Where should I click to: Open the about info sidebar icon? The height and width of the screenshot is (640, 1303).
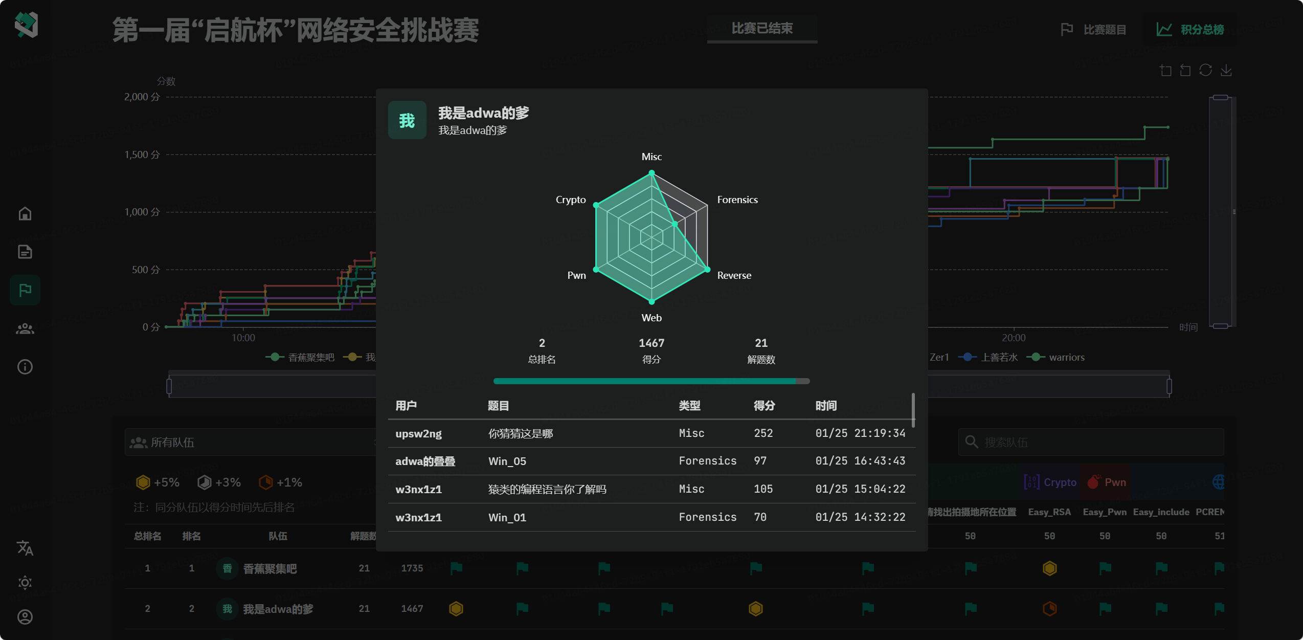[25, 367]
